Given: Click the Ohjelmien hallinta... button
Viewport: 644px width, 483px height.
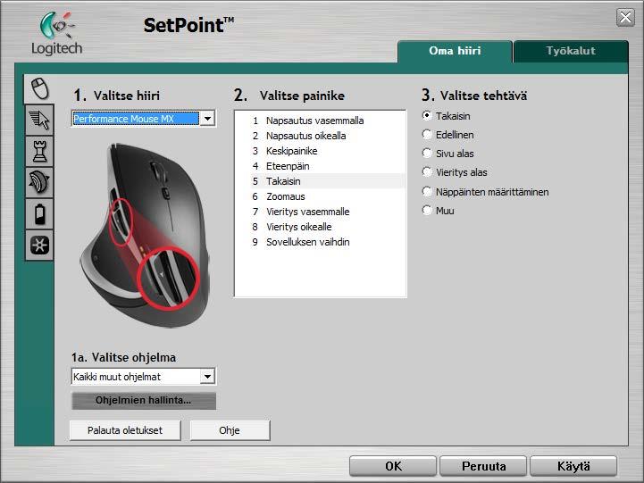Looking at the screenshot, I should (143, 400).
